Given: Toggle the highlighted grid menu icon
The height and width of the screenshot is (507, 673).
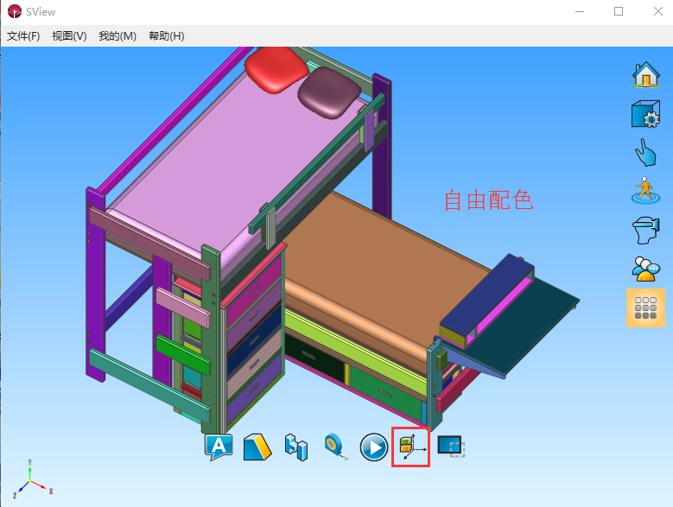Looking at the screenshot, I should pyautogui.click(x=645, y=307).
